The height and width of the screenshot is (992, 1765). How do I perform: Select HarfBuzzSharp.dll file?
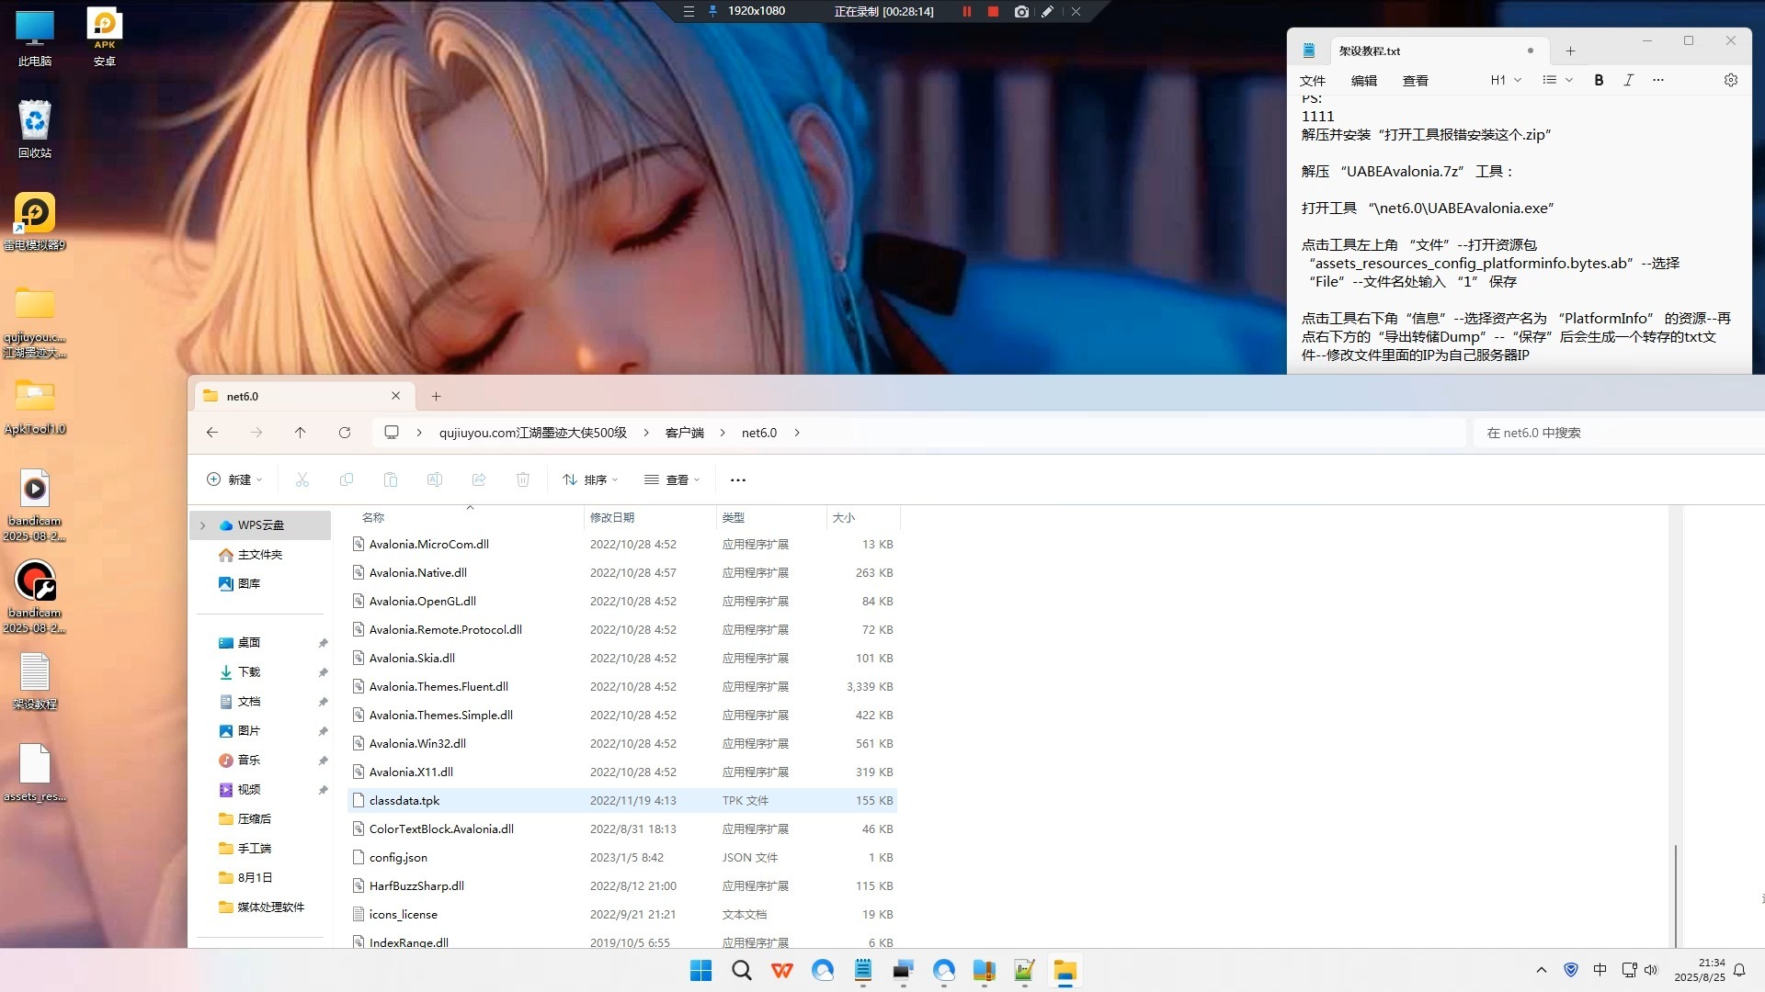coord(623,886)
